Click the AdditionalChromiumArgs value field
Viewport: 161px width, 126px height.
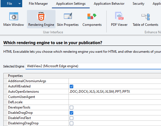(x=115, y=81)
